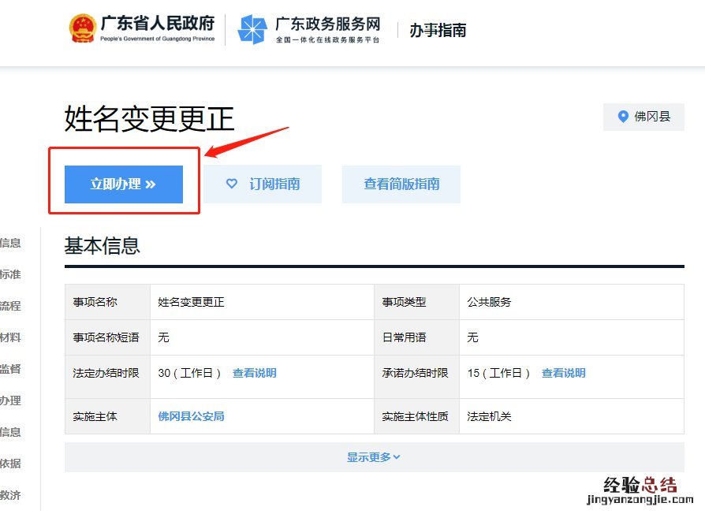This screenshot has height=514, width=705.
Task: Expand 显示更多 in basic info
Action: click(x=374, y=457)
